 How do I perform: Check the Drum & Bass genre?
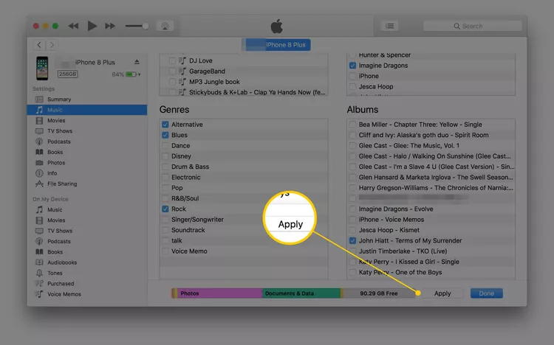coord(165,167)
